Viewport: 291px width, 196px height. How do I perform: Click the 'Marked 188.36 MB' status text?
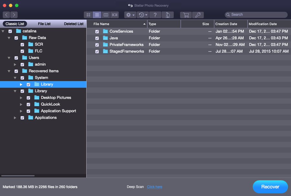pyautogui.click(x=40, y=187)
